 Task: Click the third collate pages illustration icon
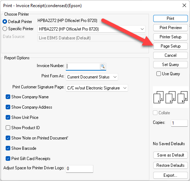coord(183,97)
